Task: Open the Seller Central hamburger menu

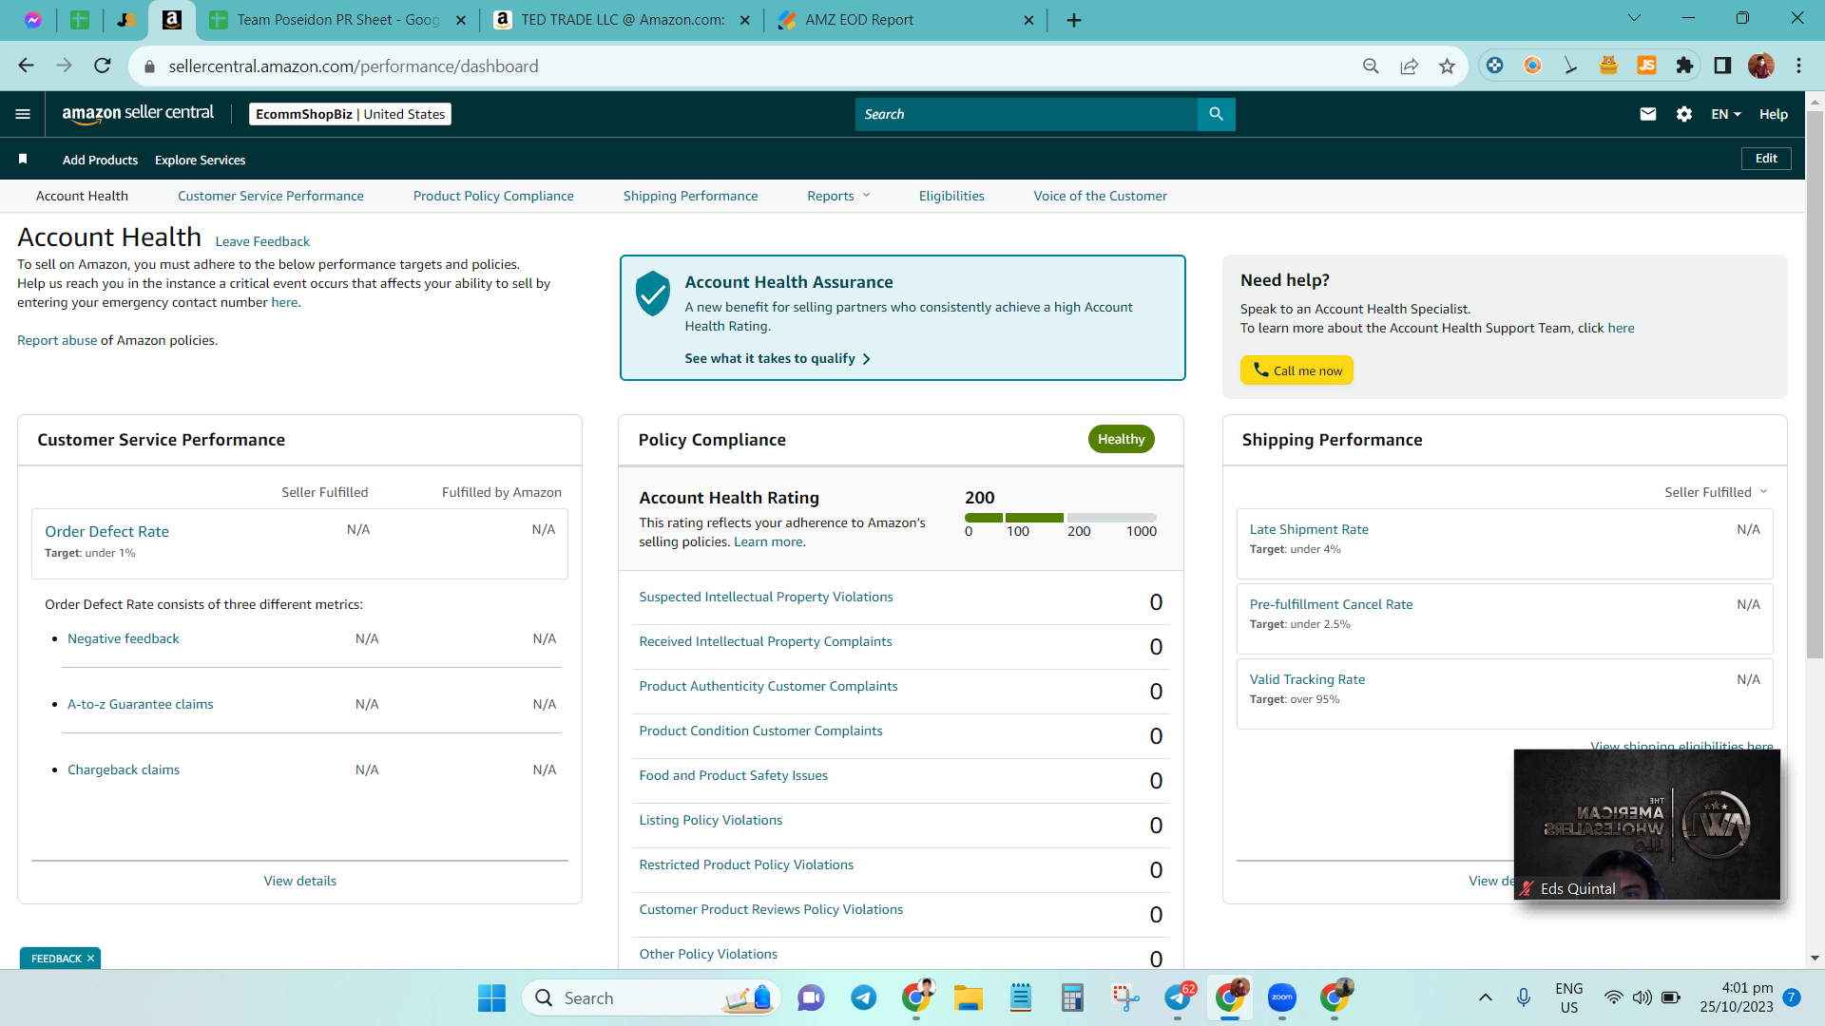Action: [23, 114]
